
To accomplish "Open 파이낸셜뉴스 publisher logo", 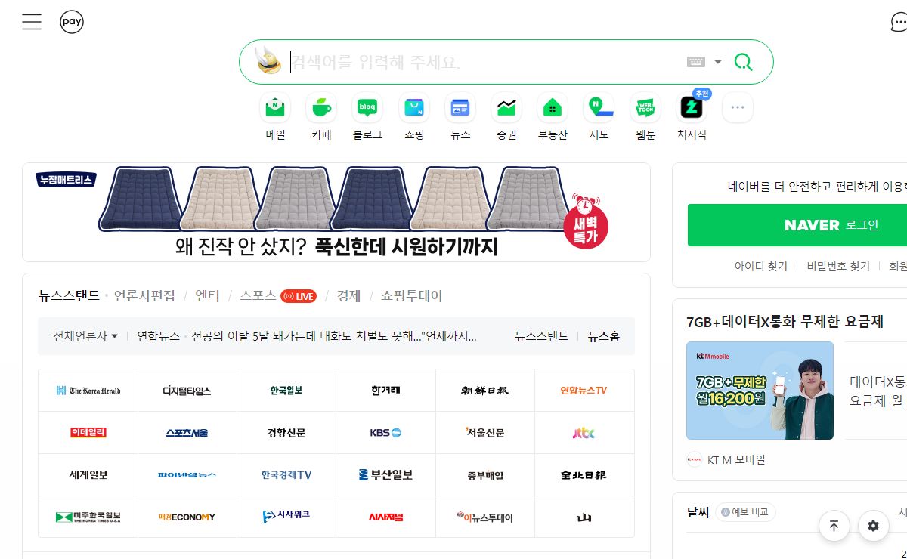I will coord(187,475).
